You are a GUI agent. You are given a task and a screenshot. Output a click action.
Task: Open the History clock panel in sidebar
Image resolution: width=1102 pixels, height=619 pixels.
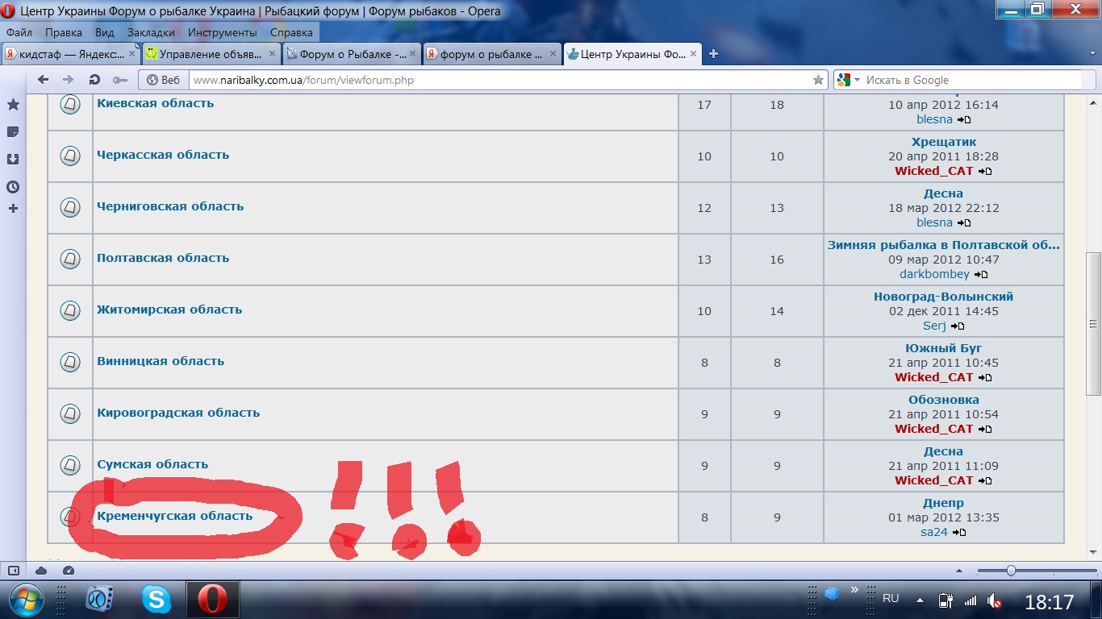coord(13,187)
